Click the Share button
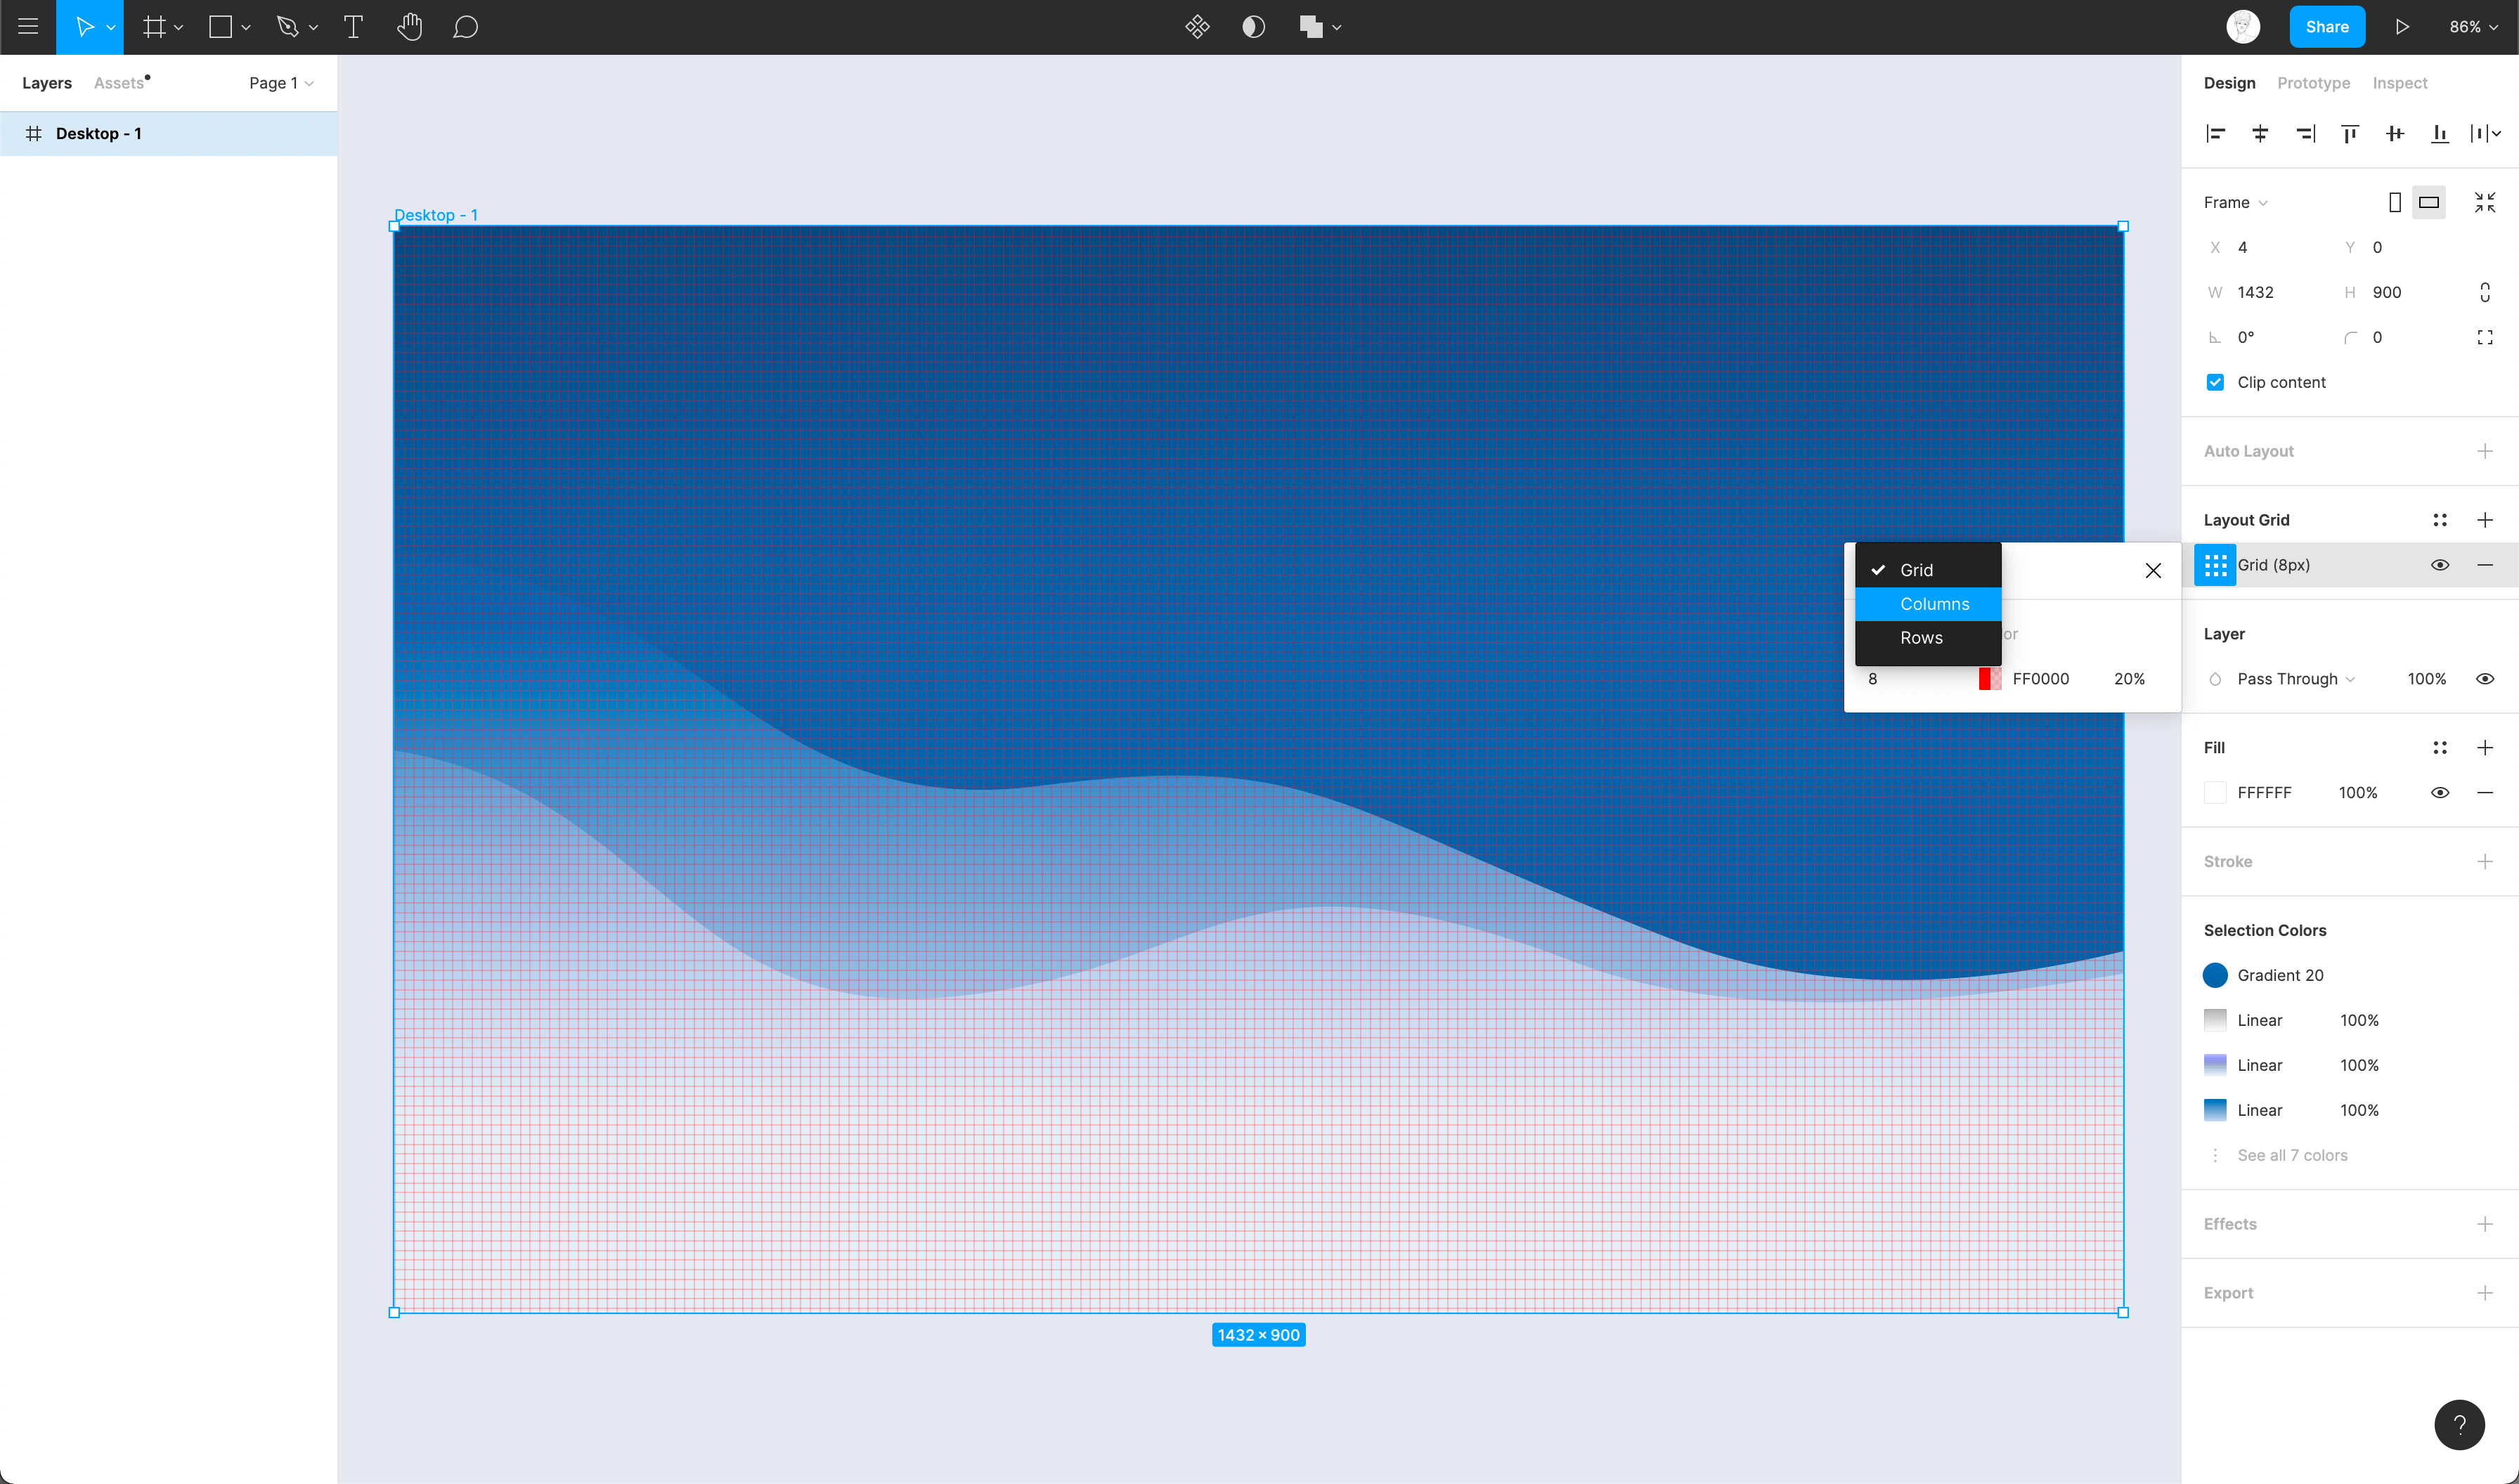Viewport: 2519px width, 1484px height. [2326, 27]
